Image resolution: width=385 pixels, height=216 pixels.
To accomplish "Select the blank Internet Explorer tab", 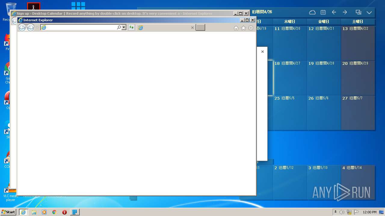I will (x=166, y=28).
